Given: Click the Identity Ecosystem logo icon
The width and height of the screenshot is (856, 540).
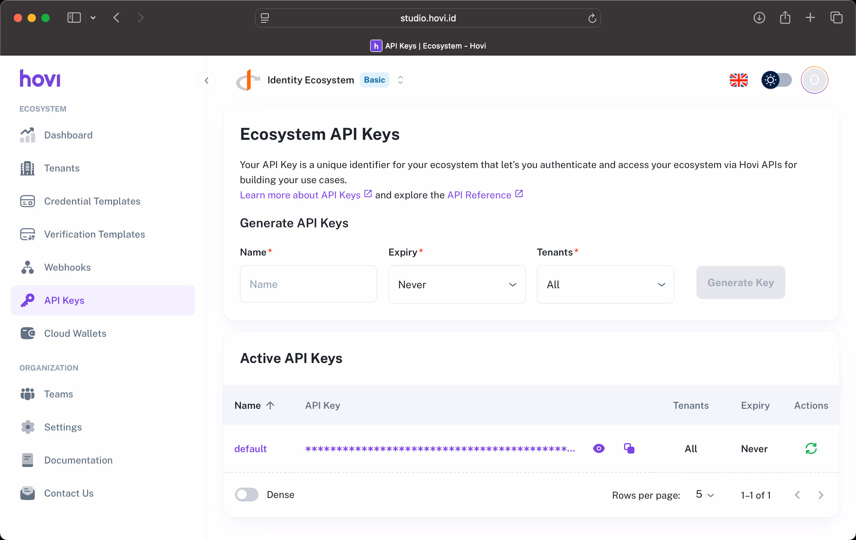Looking at the screenshot, I should pyautogui.click(x=248, y=80).
